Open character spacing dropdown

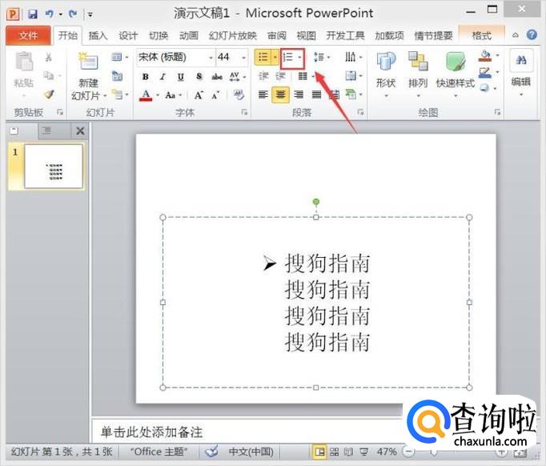pos(238,77)
